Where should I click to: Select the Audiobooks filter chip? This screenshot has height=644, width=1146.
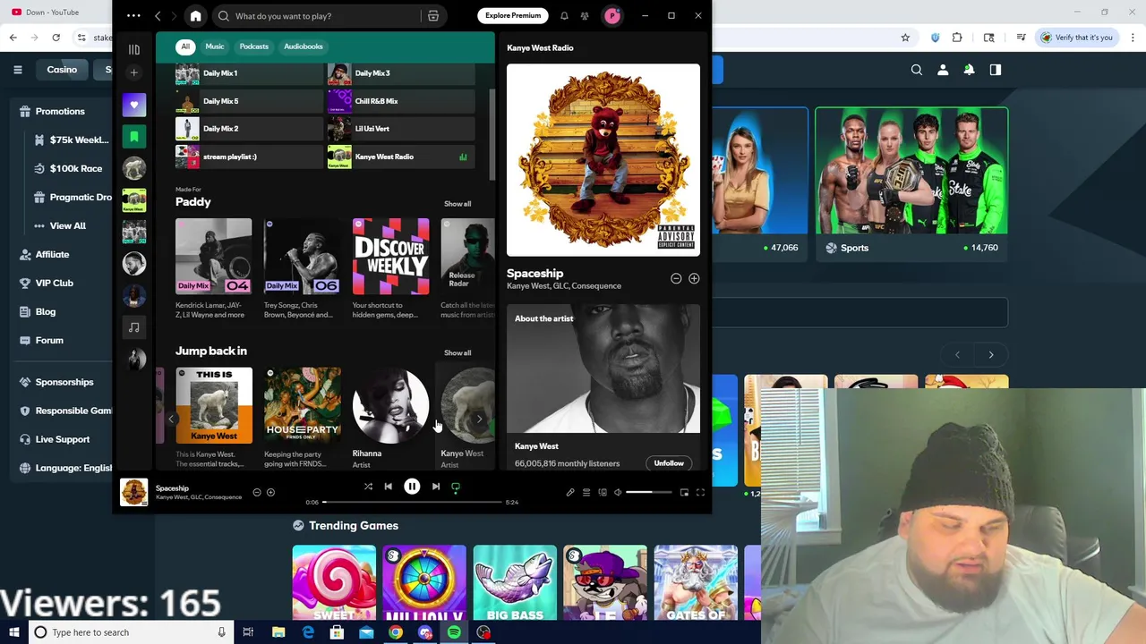tap(304, 47)
